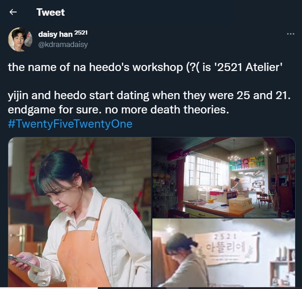
Task: Click the phone held in woman's hand
Action: (25, 264)
